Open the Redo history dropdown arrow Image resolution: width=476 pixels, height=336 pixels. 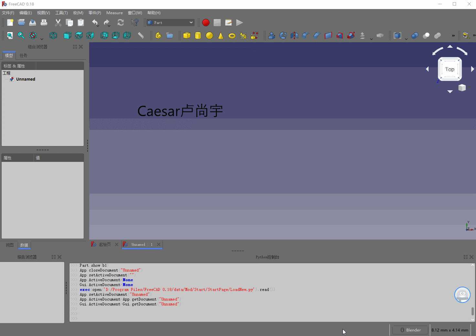109,26
